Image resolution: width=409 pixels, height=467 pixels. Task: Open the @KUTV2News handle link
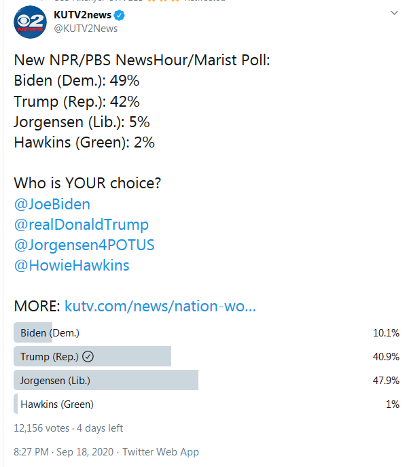(x=86, y=29)
